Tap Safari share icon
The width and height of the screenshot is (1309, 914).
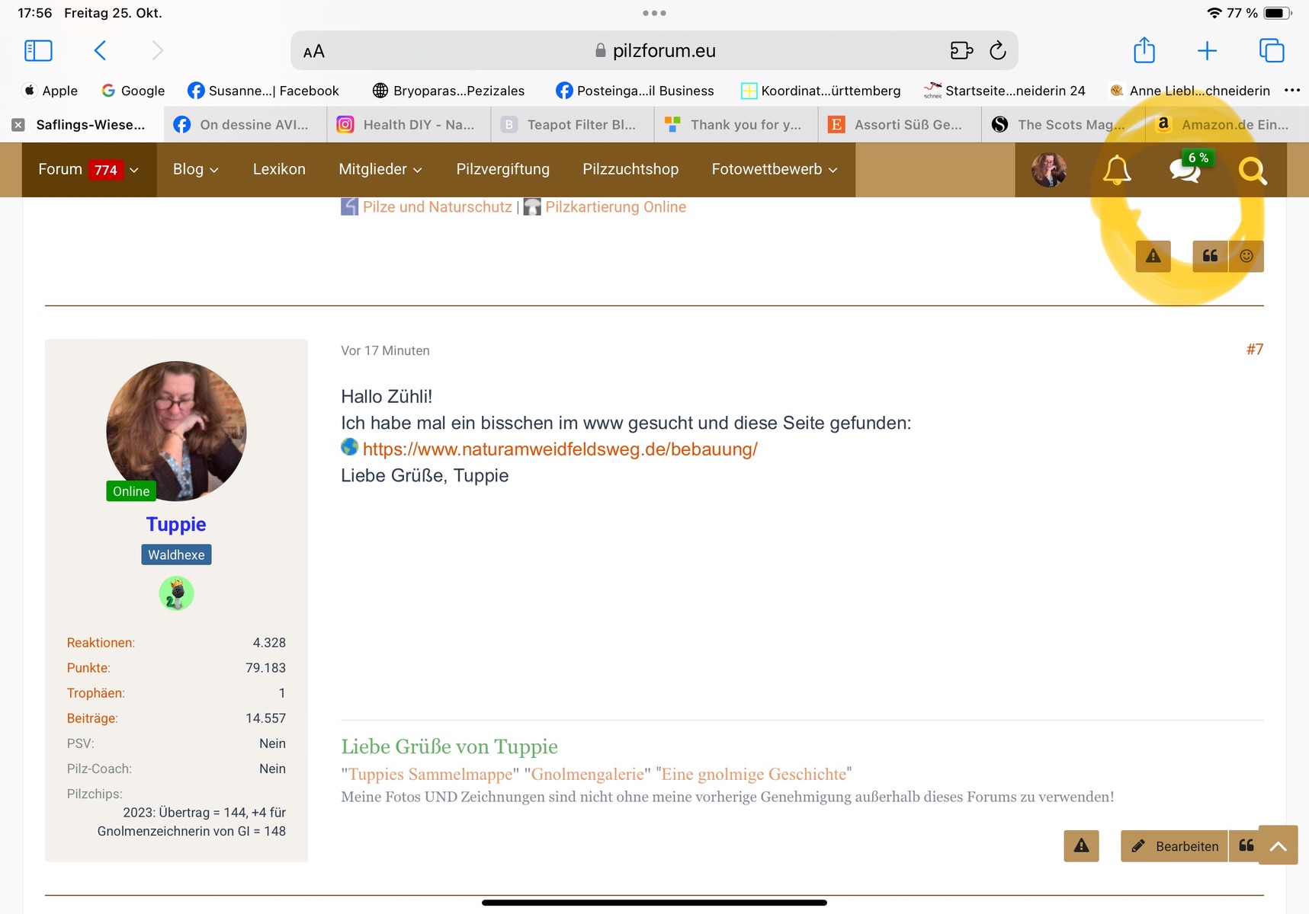coord(1144,51)
